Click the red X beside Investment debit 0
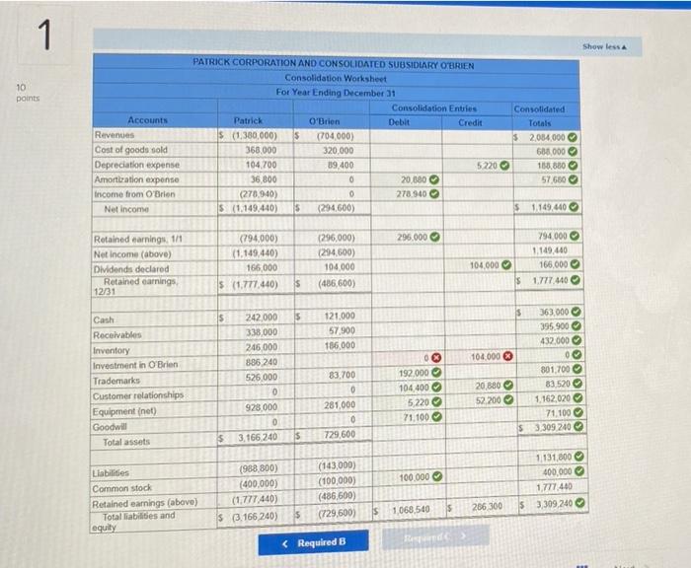The width and height of the screenshot is (691, 568). pos(435,357)
